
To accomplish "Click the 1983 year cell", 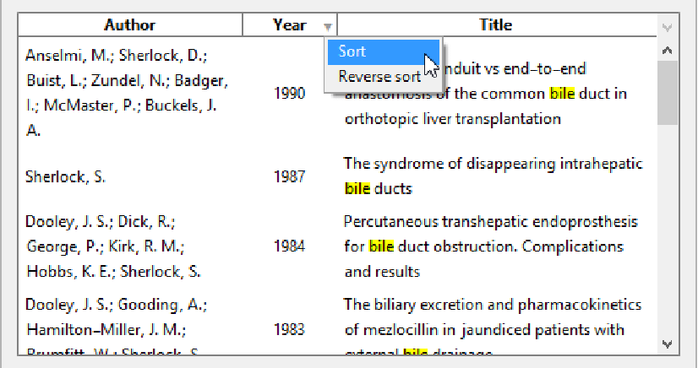I will pos(290,329).
